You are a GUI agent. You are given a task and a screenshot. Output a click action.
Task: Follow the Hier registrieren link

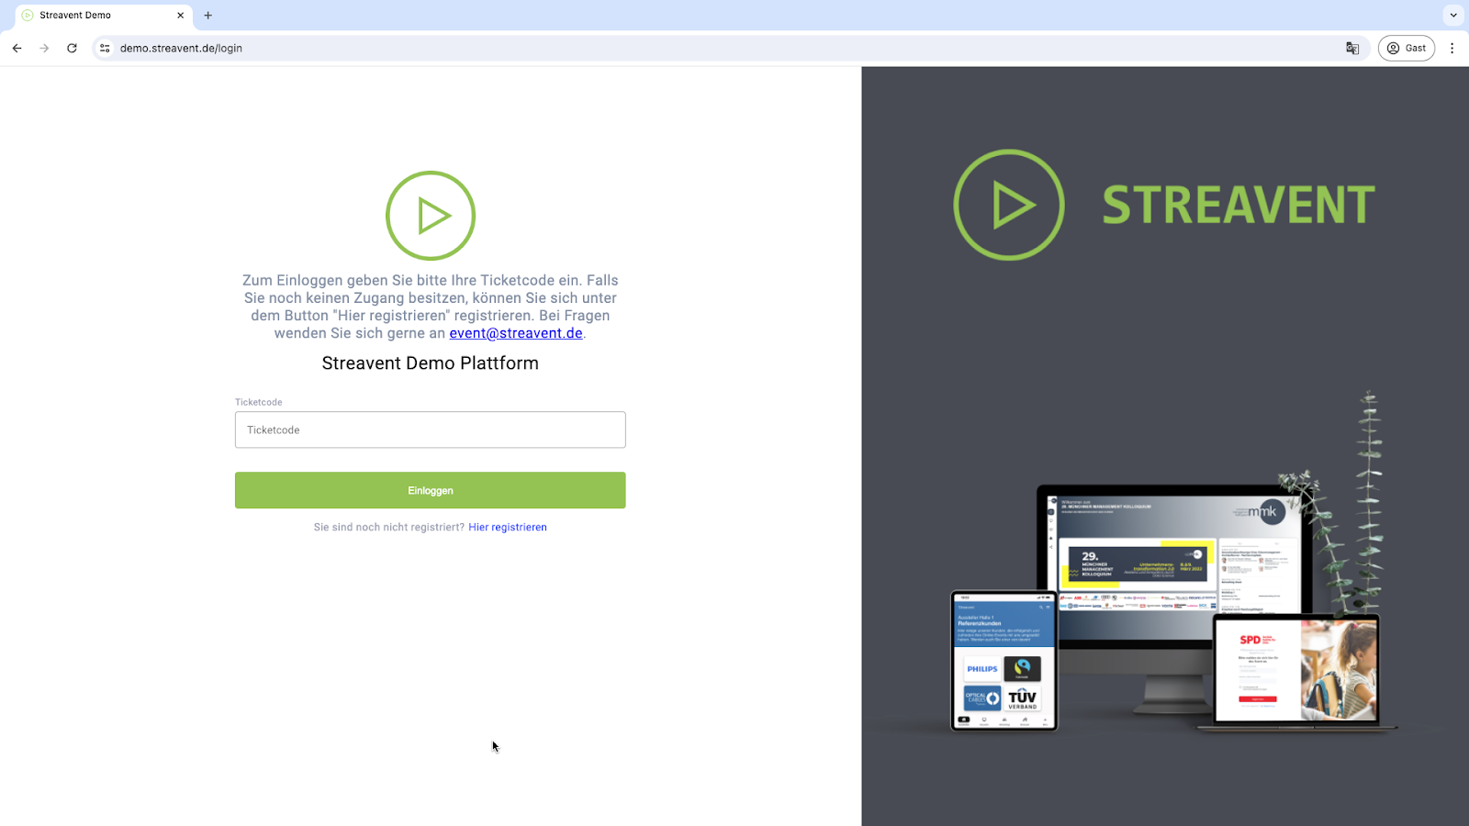click(507, 527)
